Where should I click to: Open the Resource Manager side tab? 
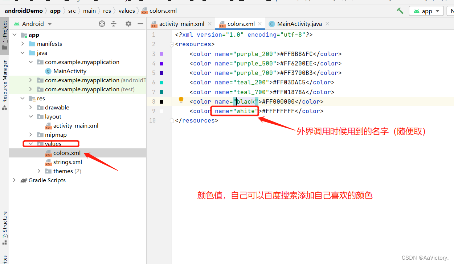4,85
